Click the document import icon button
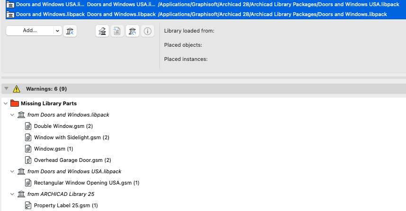Viewport: 406px width, 211px height. click(x=117, y=32)
